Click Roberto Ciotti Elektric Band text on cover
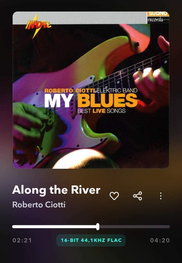The width and height of the screenshot is (182, 263). click(91, 91)
